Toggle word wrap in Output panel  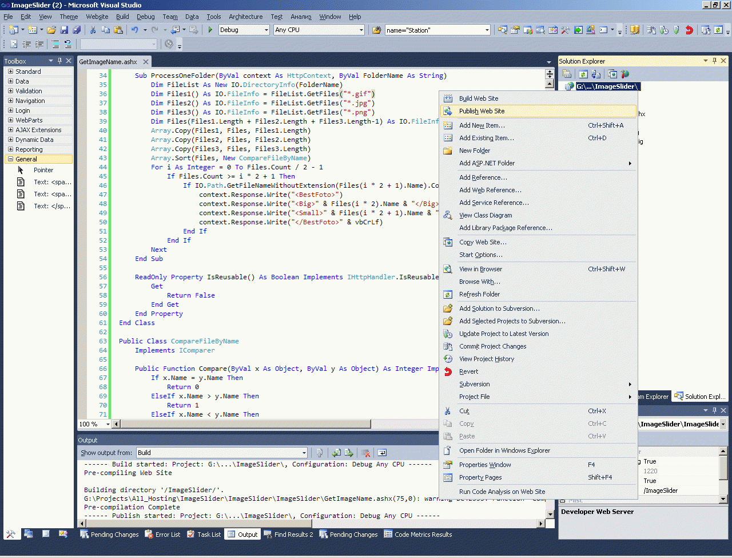(x=382, y=453)
